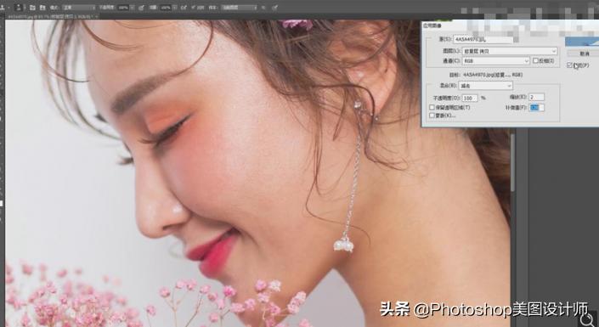Toggle pressure-for-opacity icon in options bar
Viewport: 599px width, 327px height.
[x=141, y=8]
